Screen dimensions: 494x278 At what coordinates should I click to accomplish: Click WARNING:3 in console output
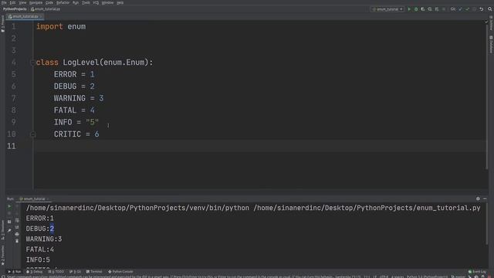44,239
